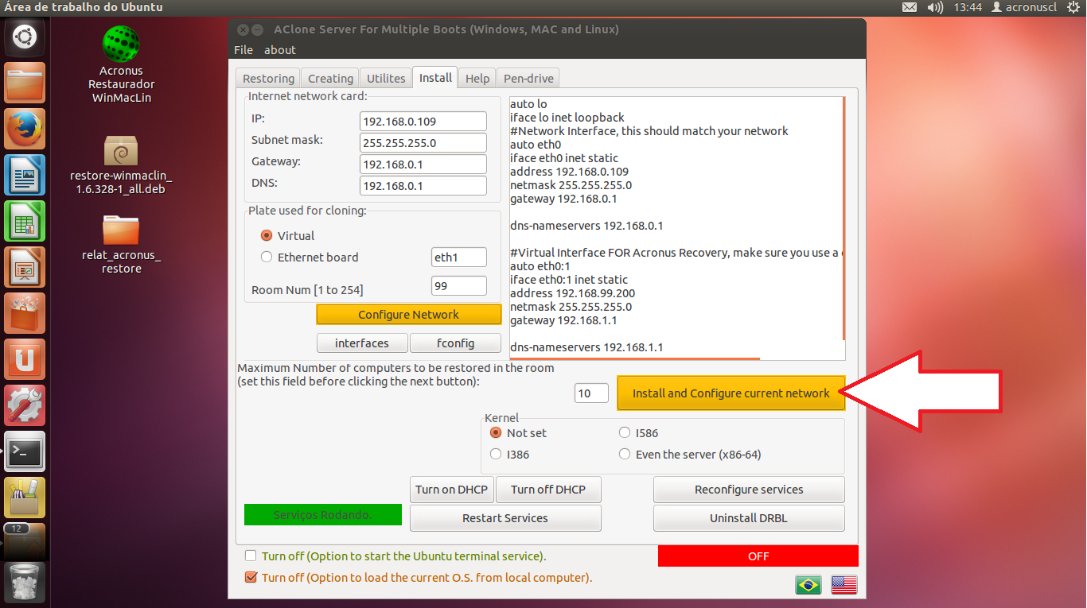Switch language with the USA flag
The width and height of the screenshot is (1087, 608).
[x=844, y=584]
